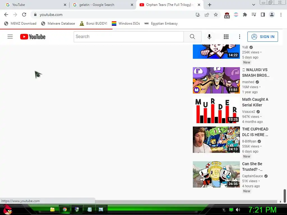Click the SIGN IN button
This screenshot has width=287, height=215.
[263, 37]
